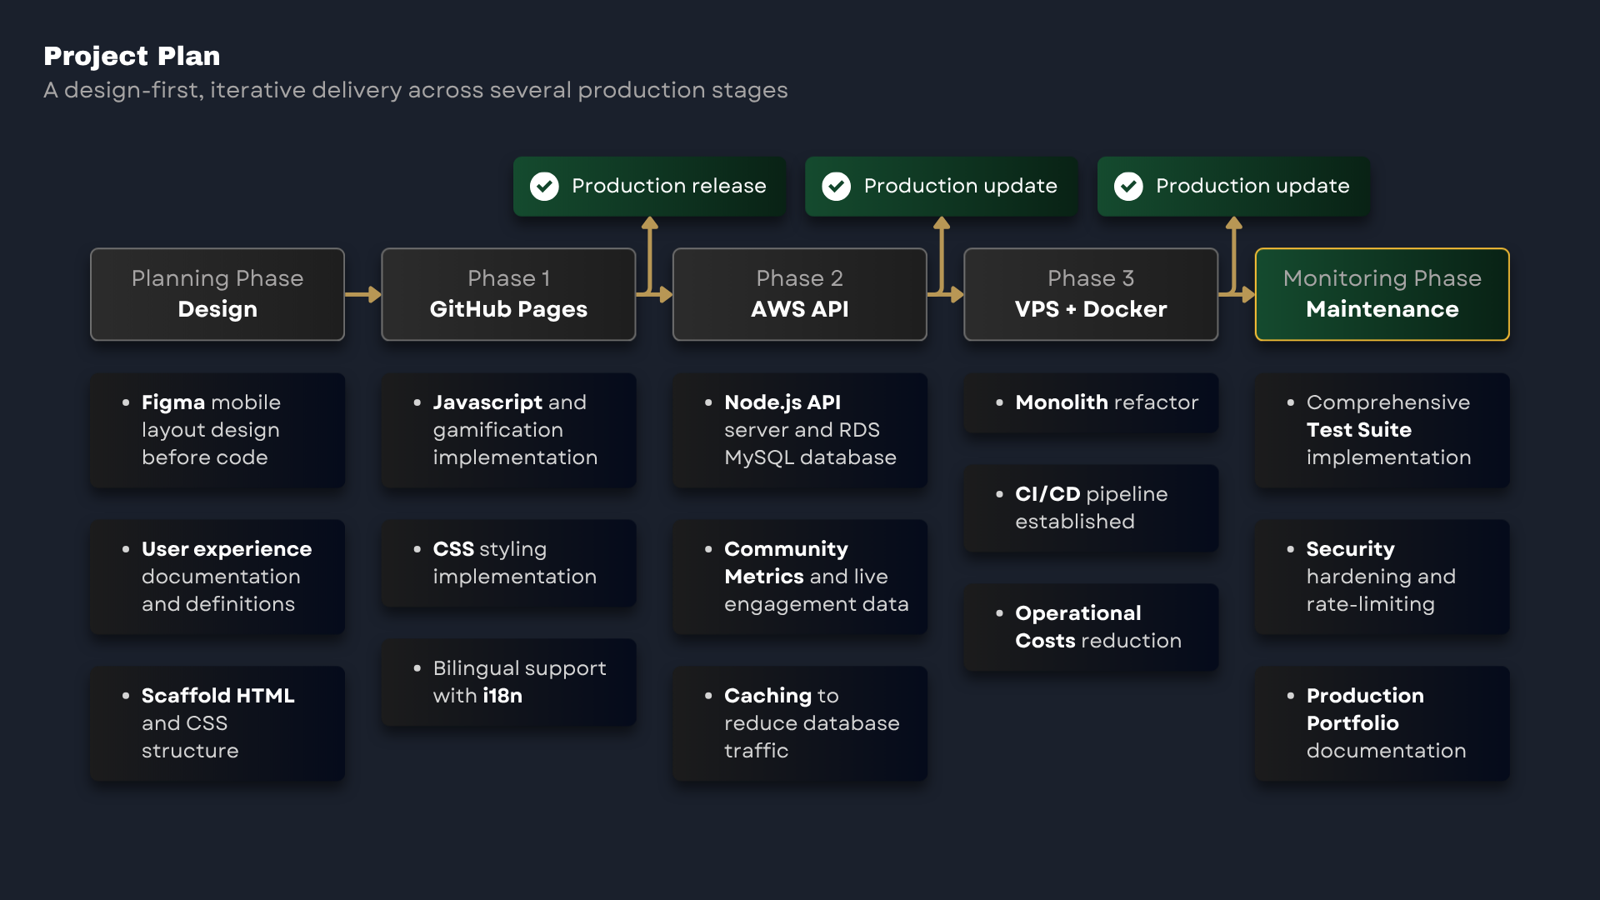Viewport: 1600px width, 900px height.
Task: Click the checkmark icon on the middle Production update badge
Action: point(836,186)
